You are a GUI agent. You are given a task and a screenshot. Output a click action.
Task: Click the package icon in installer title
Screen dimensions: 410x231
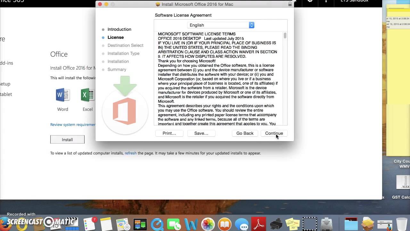(158, 4)
